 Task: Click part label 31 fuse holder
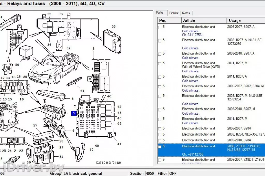61,157
